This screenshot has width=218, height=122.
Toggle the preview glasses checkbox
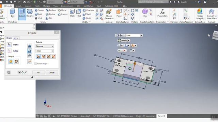click(x=19, y=72)
